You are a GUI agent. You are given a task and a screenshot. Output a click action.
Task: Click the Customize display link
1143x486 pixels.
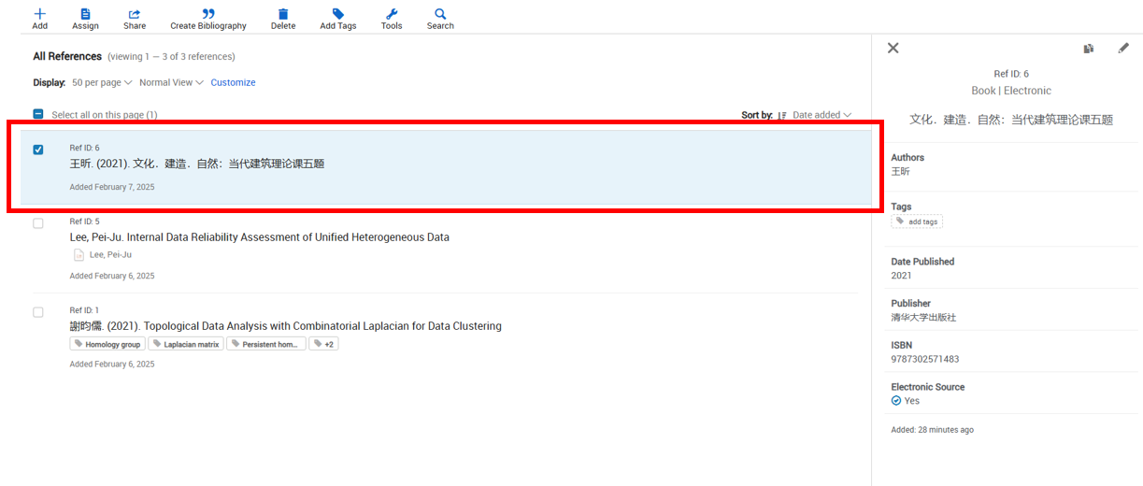(233, 82)
